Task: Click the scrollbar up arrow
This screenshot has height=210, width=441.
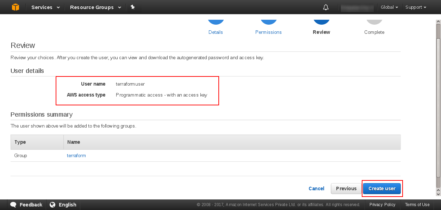Action: [438, 21]
